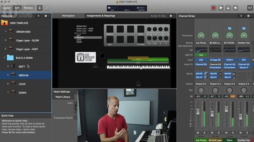The image size is (254, 142).
Task: Click the BUILD A SONG folder icon
Action: click(x=10, y=58)
